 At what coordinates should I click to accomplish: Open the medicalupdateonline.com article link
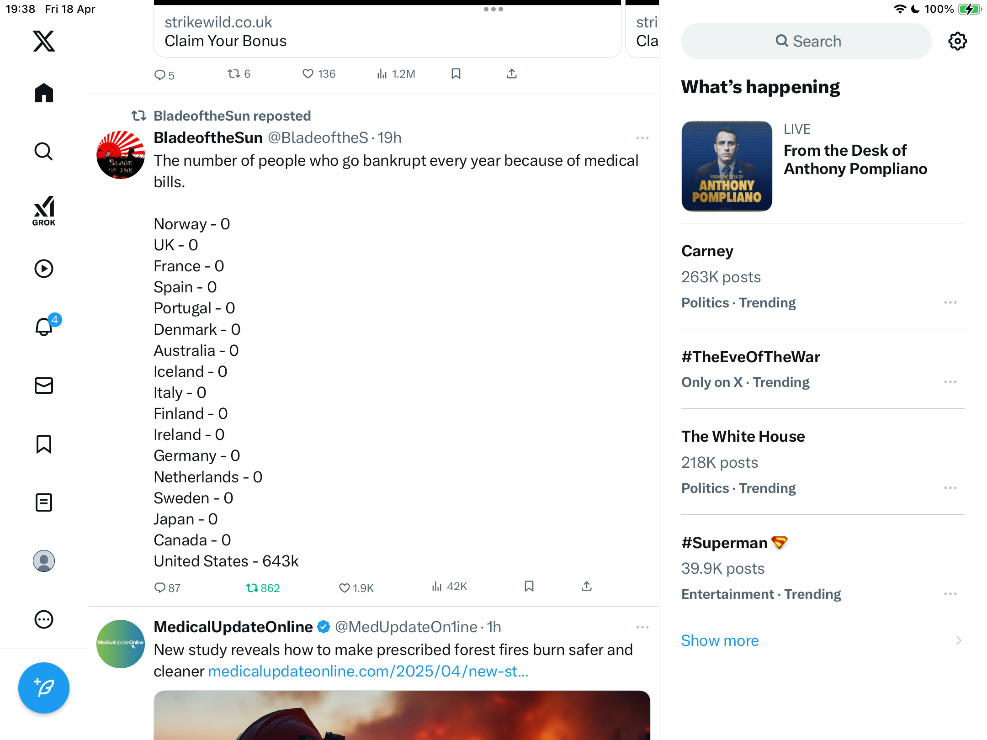[x=368, y=671]
